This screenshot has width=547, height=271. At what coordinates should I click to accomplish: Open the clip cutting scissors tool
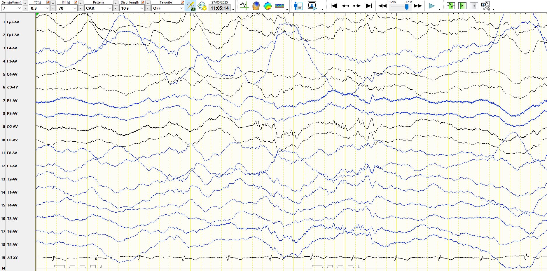486,6
